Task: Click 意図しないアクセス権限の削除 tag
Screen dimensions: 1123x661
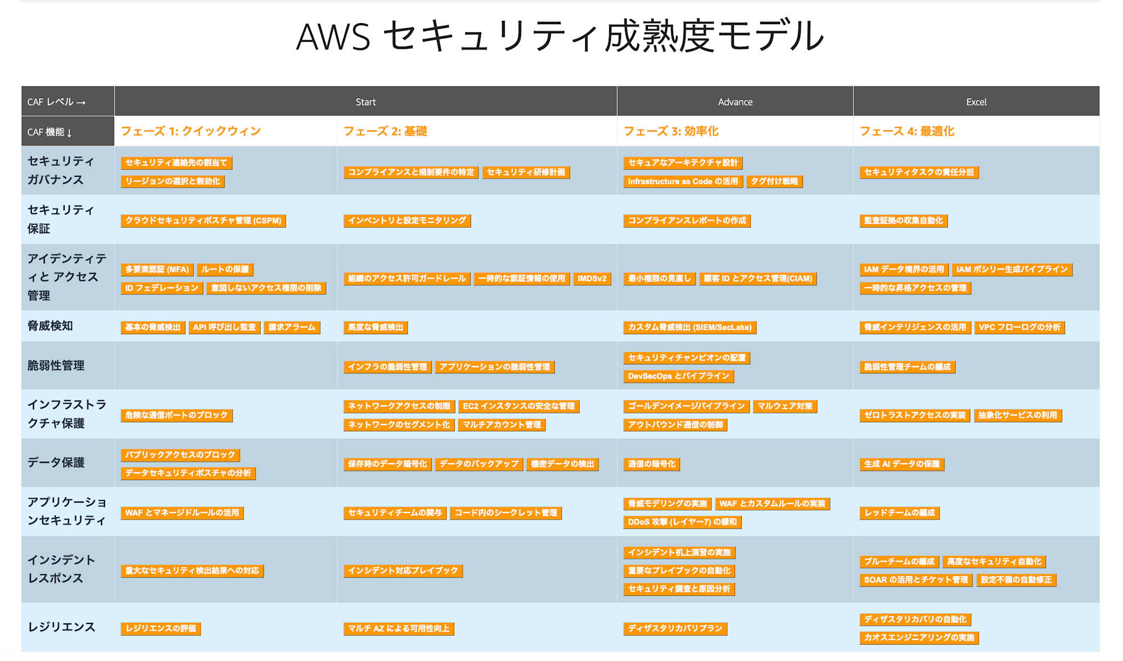Action: pos(266,288)
